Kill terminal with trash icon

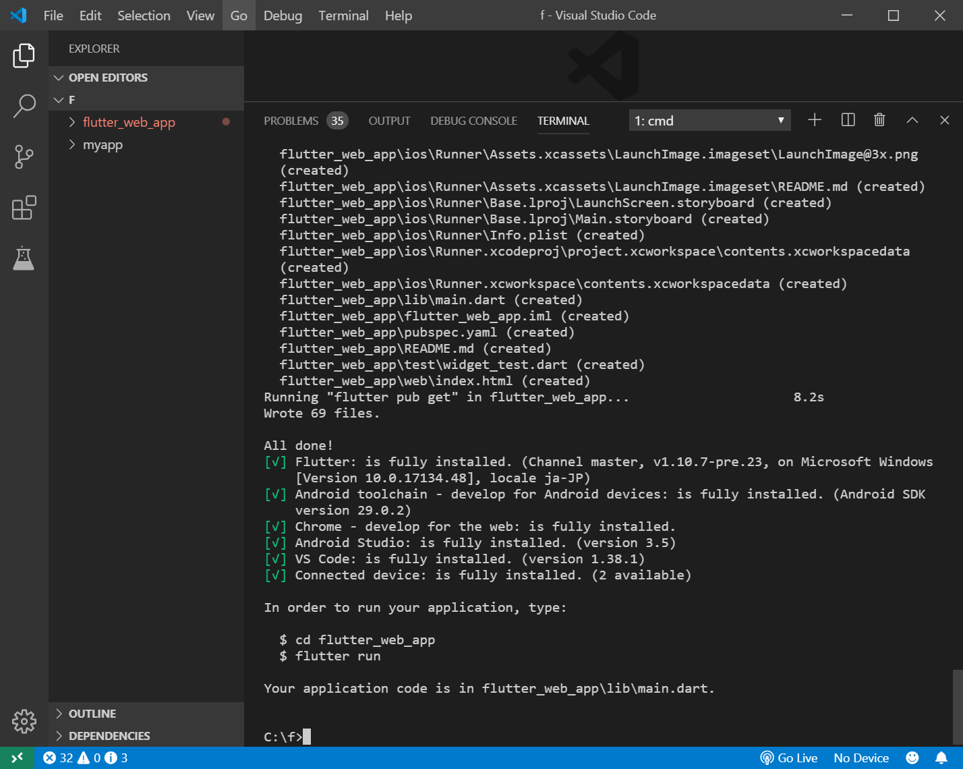(879, 120)
